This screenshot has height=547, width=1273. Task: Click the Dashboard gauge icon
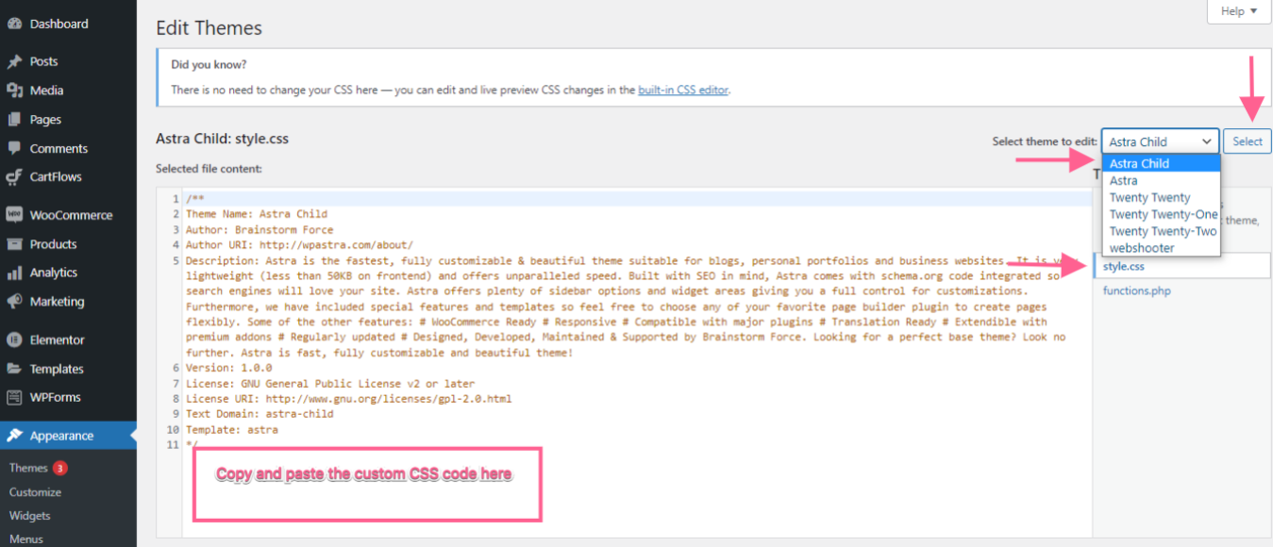pyautogui.click(x=14, y=24)
